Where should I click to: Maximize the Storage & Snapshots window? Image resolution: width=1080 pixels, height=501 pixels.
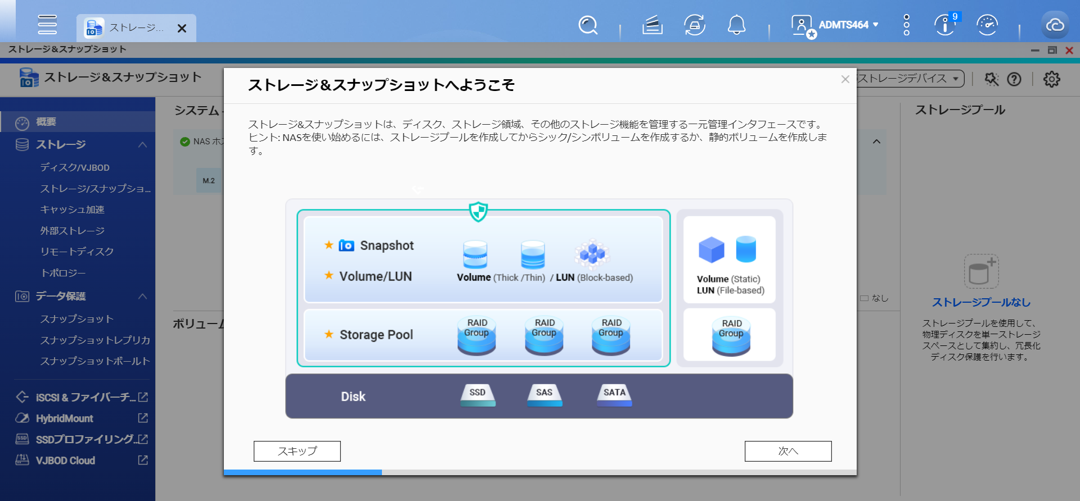pos(1052,50)
